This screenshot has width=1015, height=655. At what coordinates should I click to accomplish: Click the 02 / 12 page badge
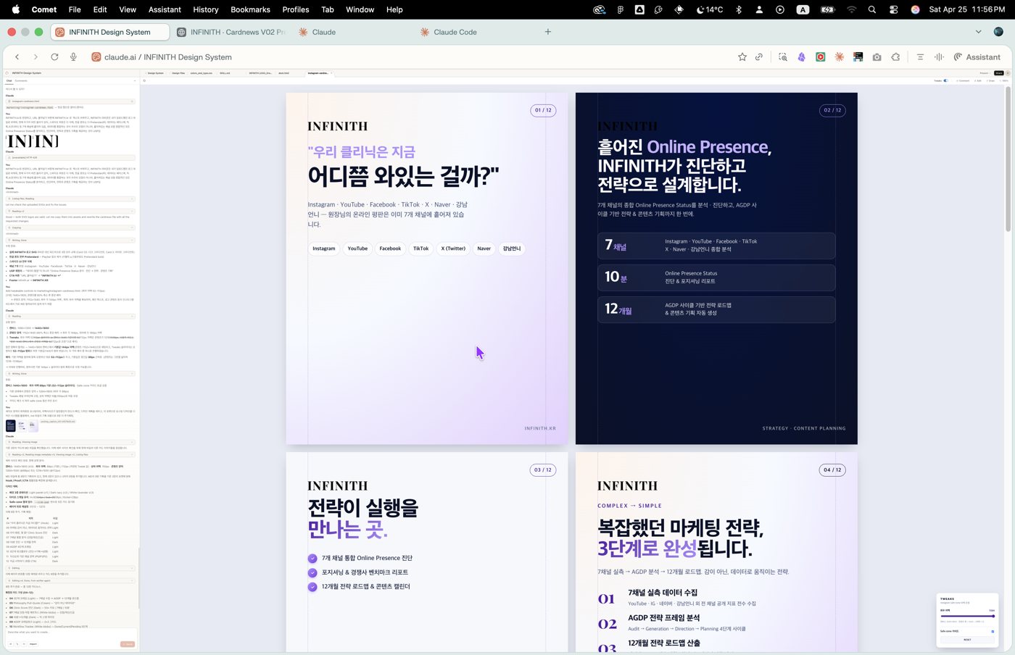(x=832, y=110)
